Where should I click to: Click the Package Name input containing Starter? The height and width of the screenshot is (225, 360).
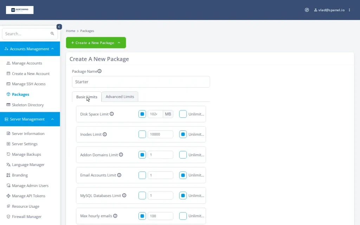coord(141,82)
